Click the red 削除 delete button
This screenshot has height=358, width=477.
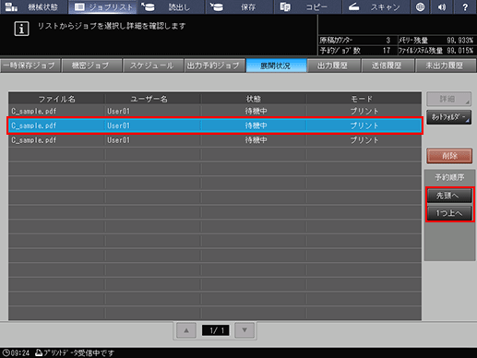click(x=449, y=156)
